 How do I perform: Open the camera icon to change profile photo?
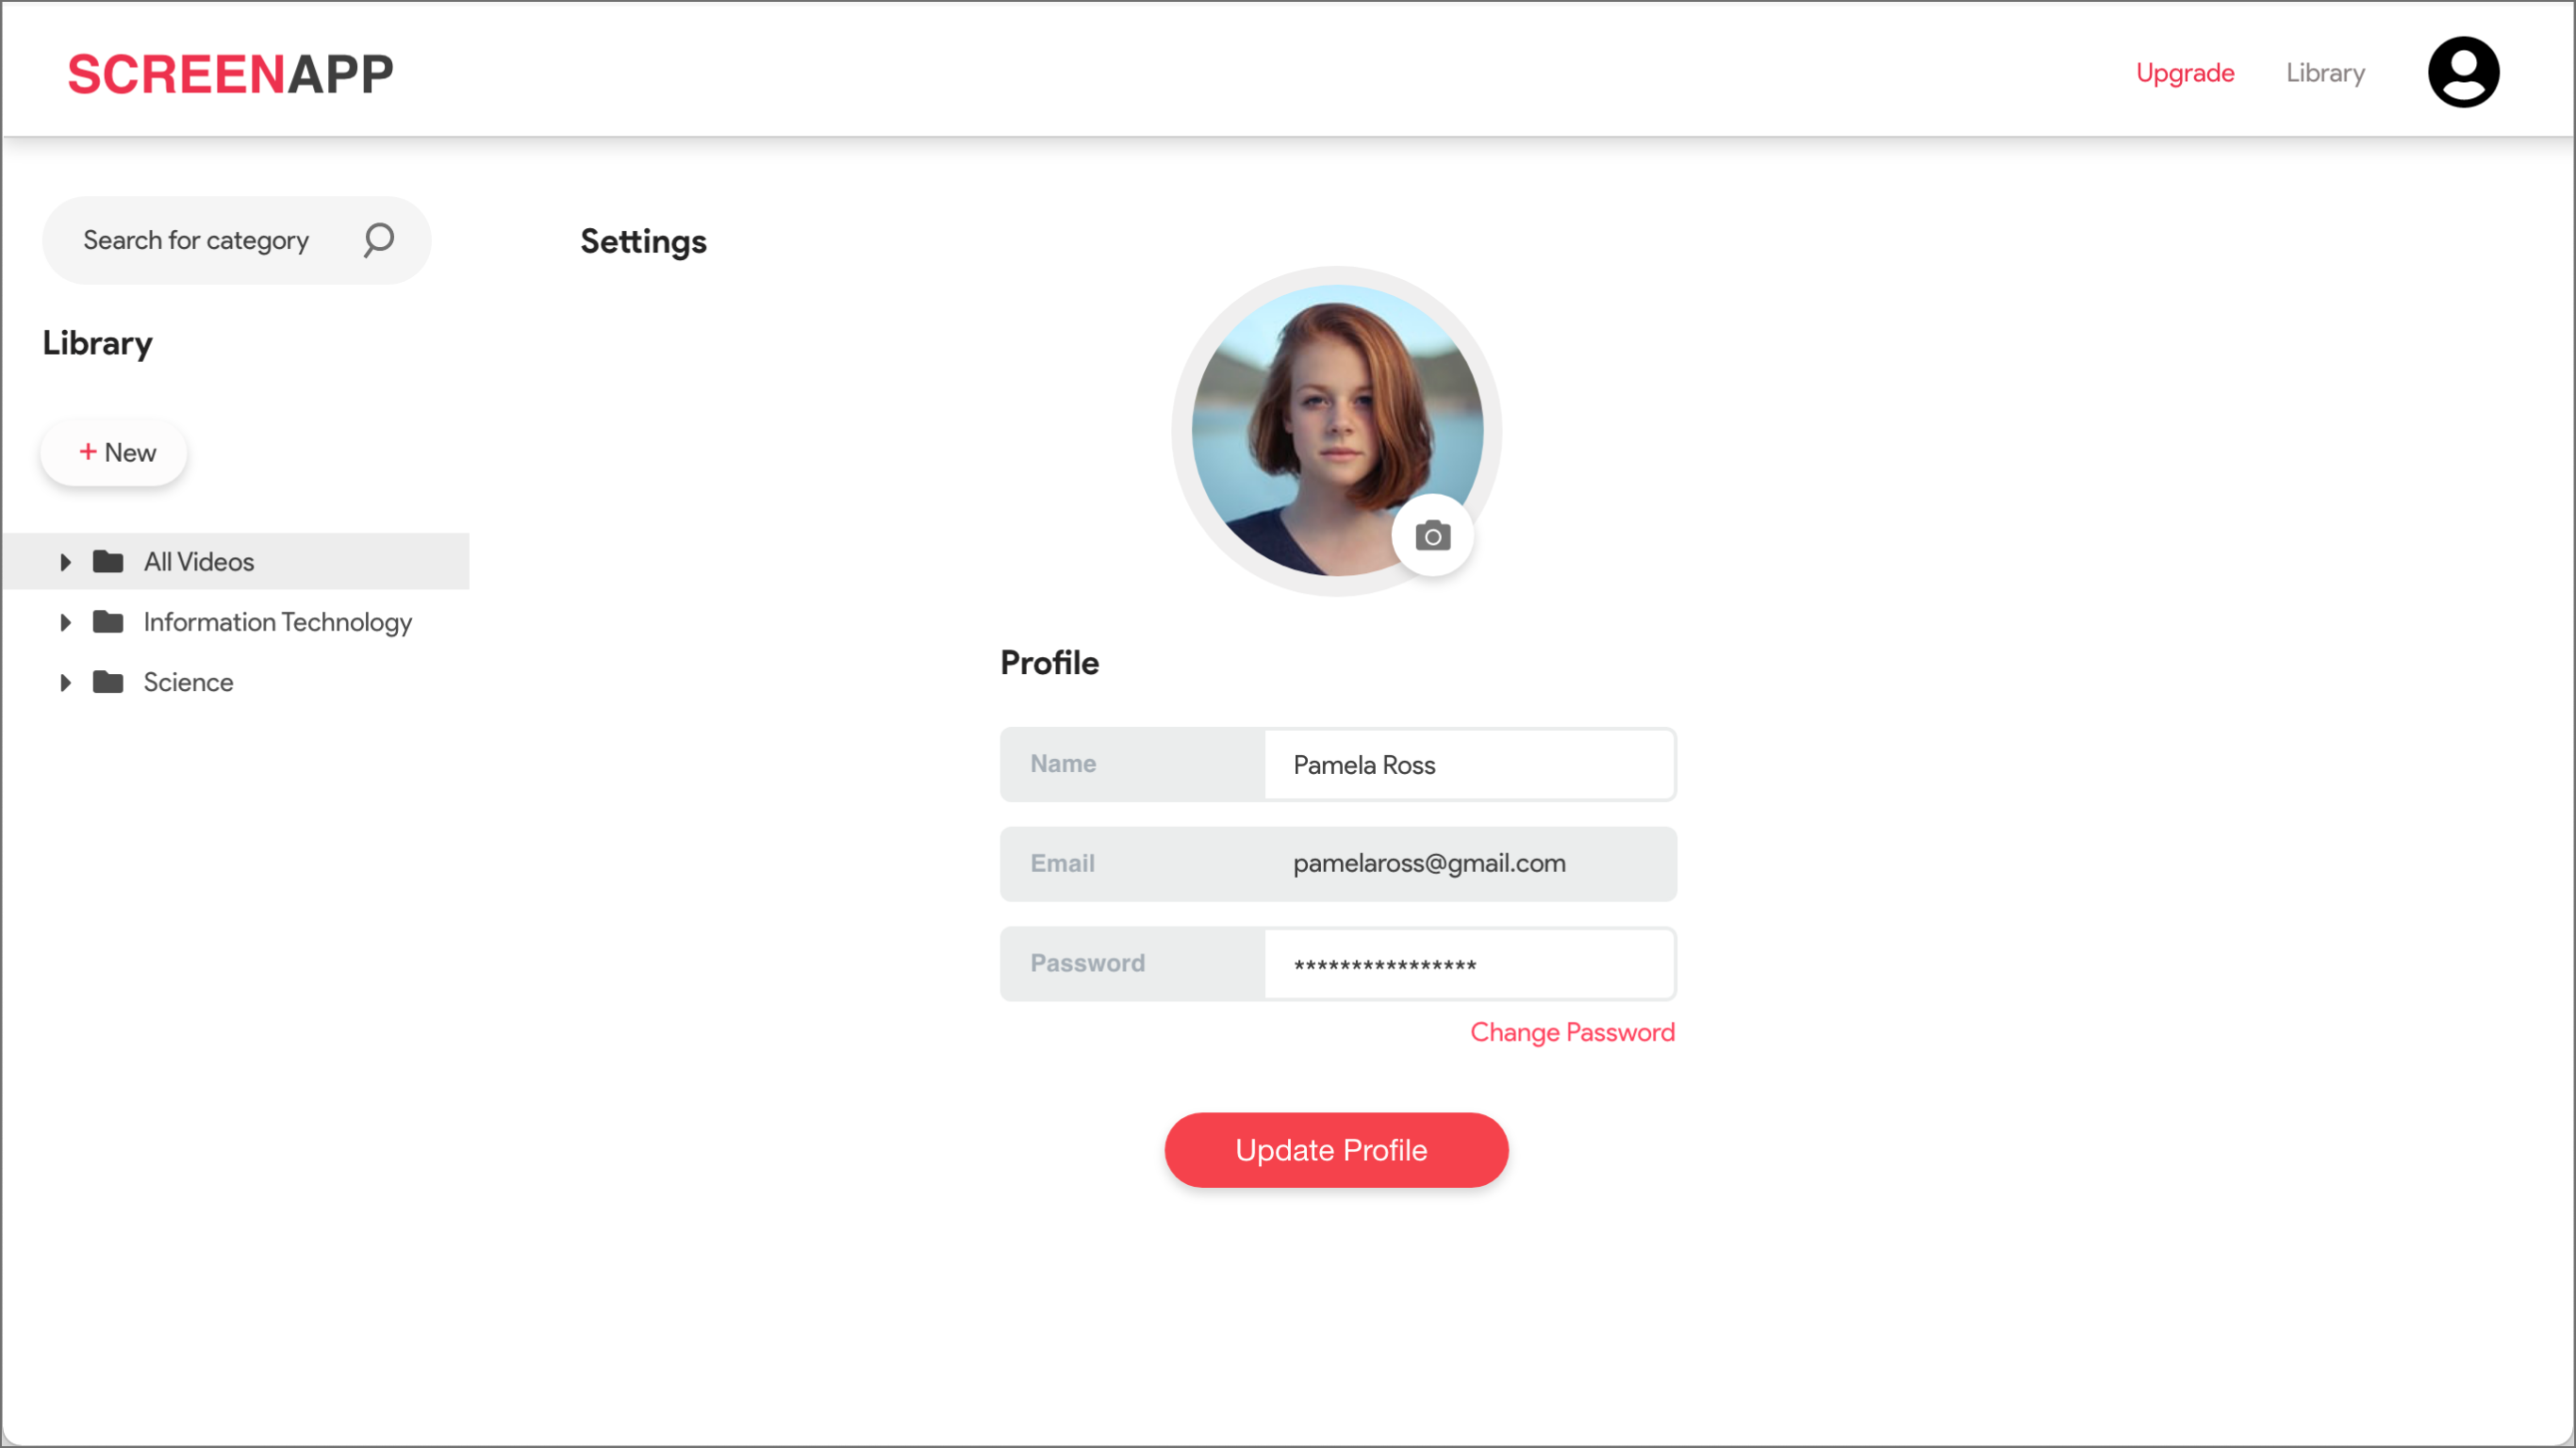(x=1432, y=535)
